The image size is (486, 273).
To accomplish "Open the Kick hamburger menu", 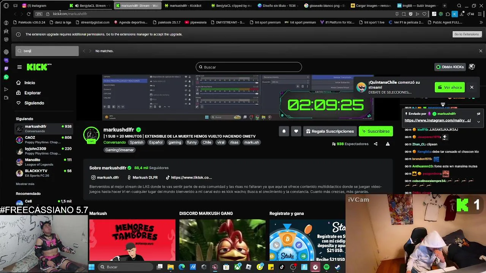I will point(19,67).
